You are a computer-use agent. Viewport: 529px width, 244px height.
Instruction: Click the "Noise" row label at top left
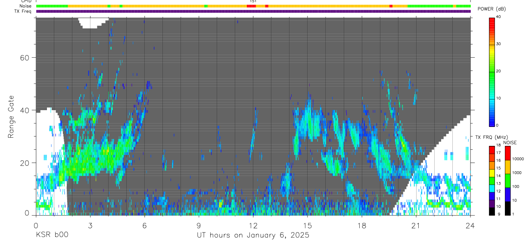[25, 6]
